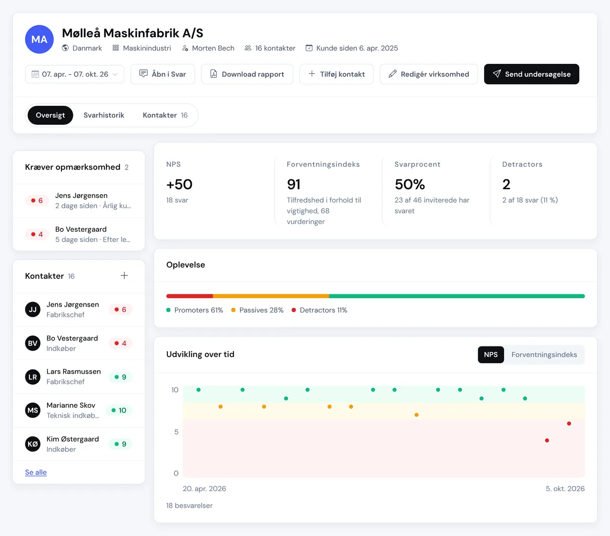Switch chart to Forventningsindeks view

pos(544,354)
